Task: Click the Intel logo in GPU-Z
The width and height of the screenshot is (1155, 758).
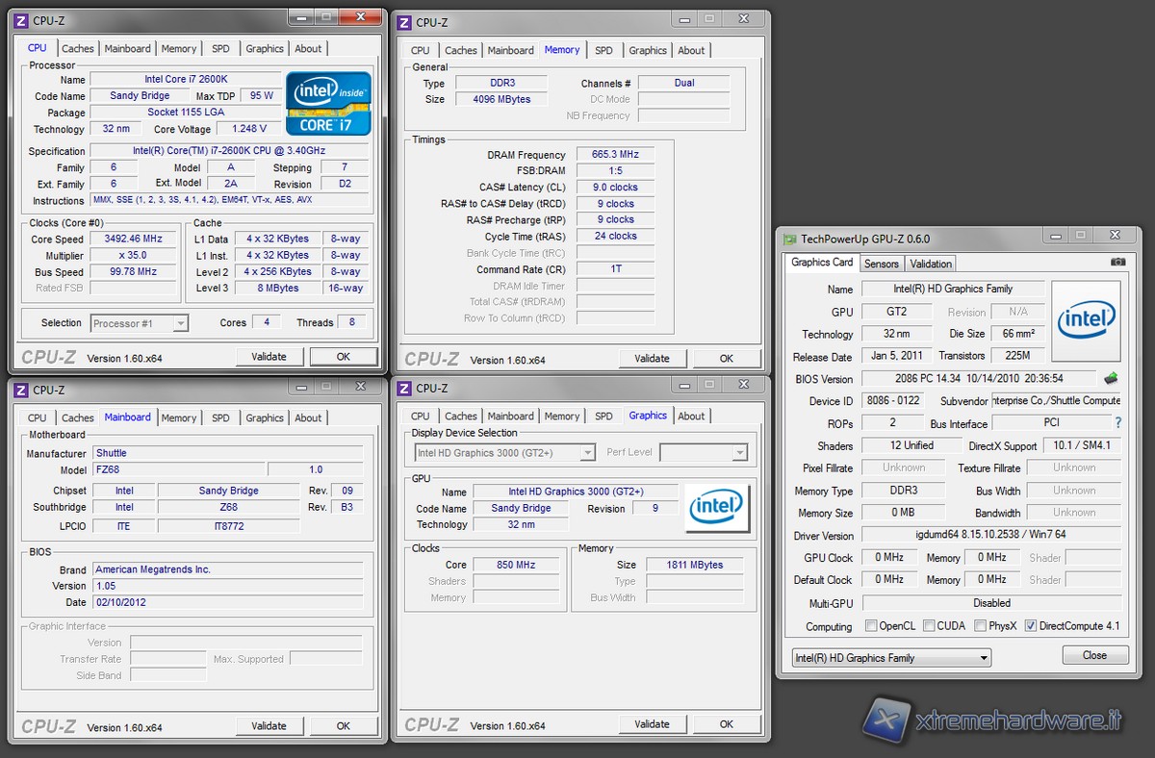Action: pyautogui.click(x=1086, y=320)
